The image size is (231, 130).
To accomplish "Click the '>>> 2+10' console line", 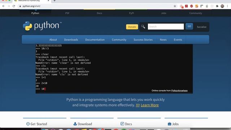I will pos(42,83).
